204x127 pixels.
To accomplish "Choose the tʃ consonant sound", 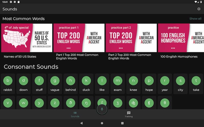I will 149,103.
